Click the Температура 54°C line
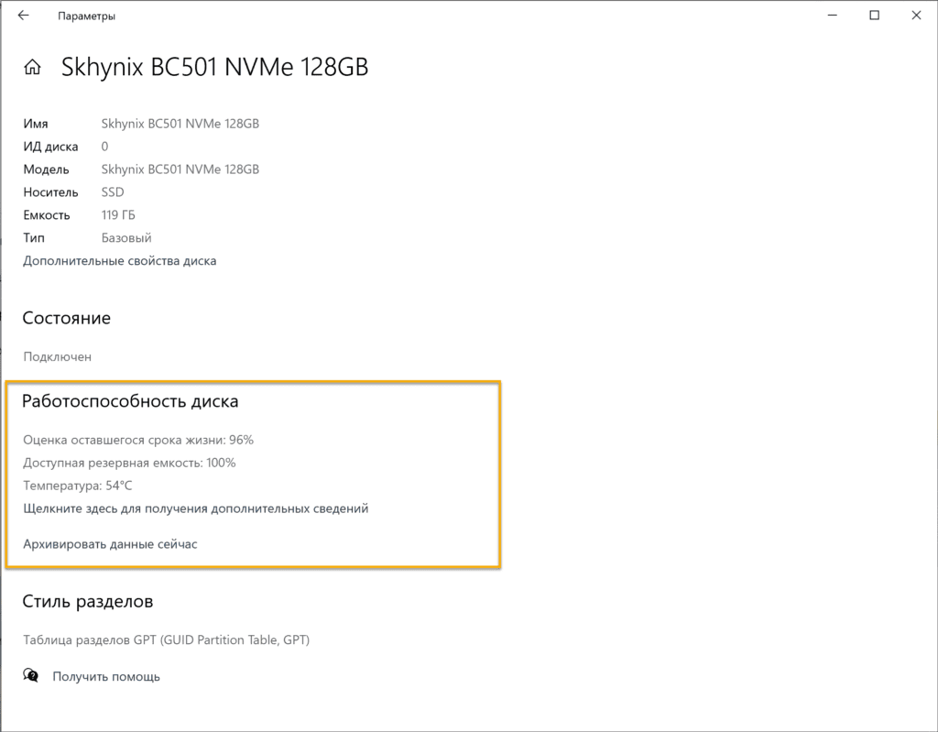Viewport: 938px width, 732px height. pos(78,486)
